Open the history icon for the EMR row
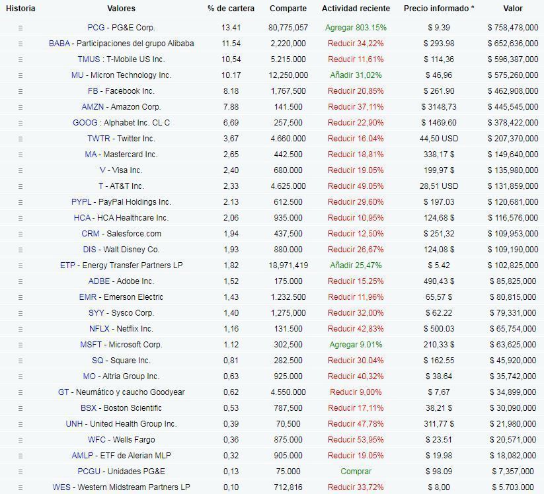Screen dimensions: 544x494 click(x=20, y=297)
